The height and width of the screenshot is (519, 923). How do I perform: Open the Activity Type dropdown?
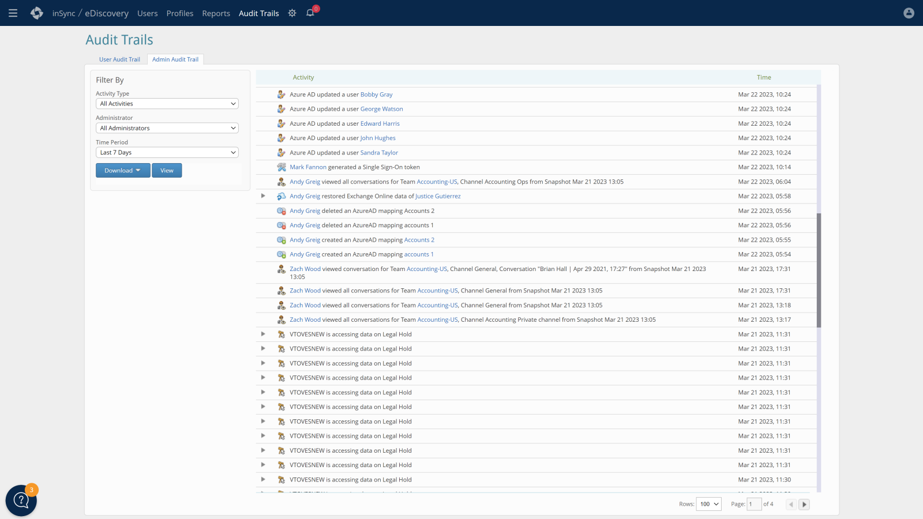click(x=167, y=104)
